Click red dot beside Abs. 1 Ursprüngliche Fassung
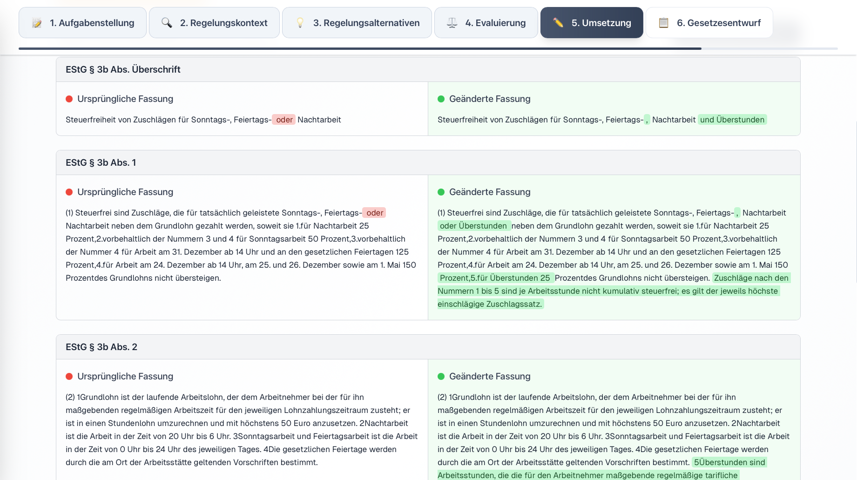The image size is (857, 480). pyautogui.click(x=69, y=192)
